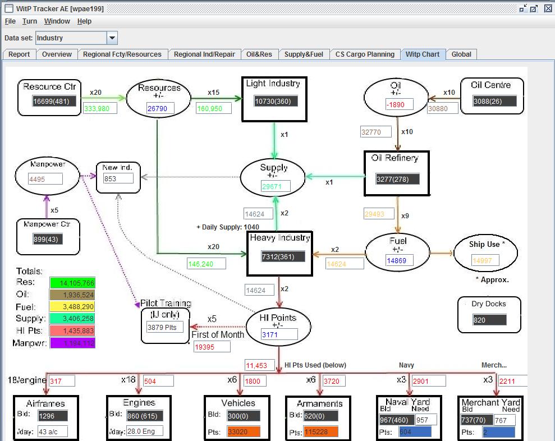Switch to the Report tab
The image size is (555, 441).
coord(19,54)
